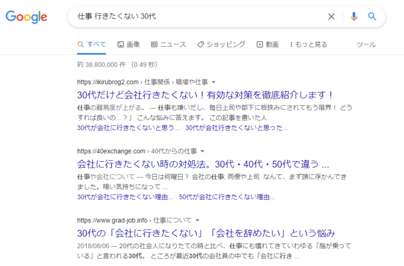Open result 30代の「会社に行きたくない」「会社を辞めたい」
This screenshot has height=266, width=404.
click(206, 233)
